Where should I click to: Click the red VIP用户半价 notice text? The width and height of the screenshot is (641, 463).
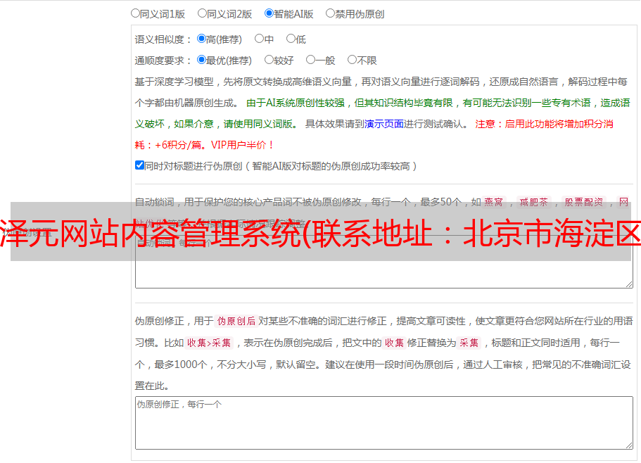tap(242, 145)
